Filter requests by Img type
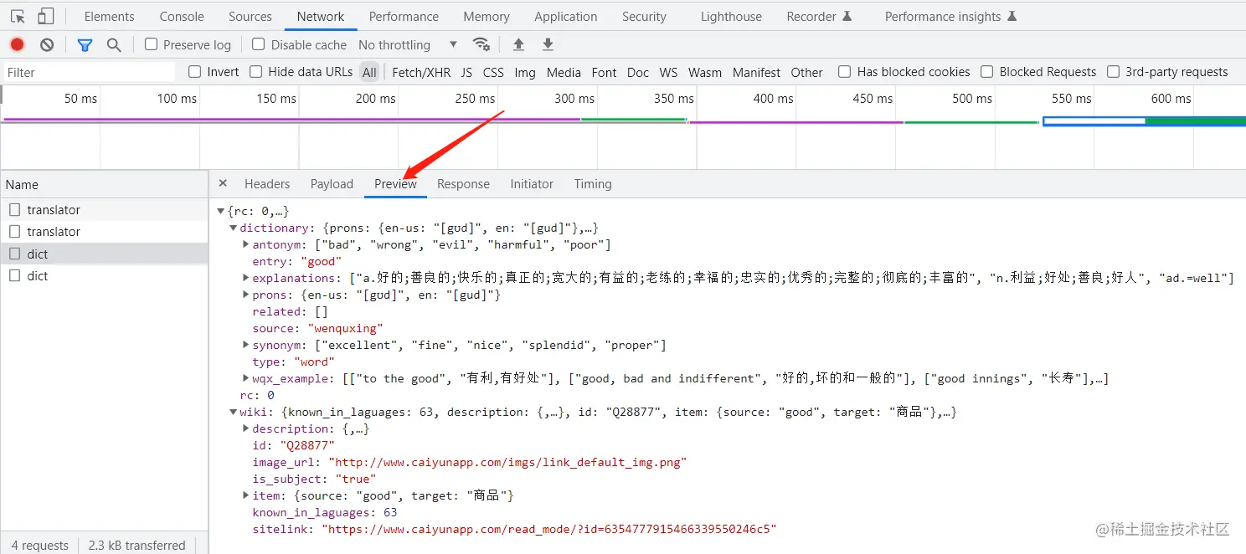The width and height of the screenshot is (1246, 554). coord(525,73)
